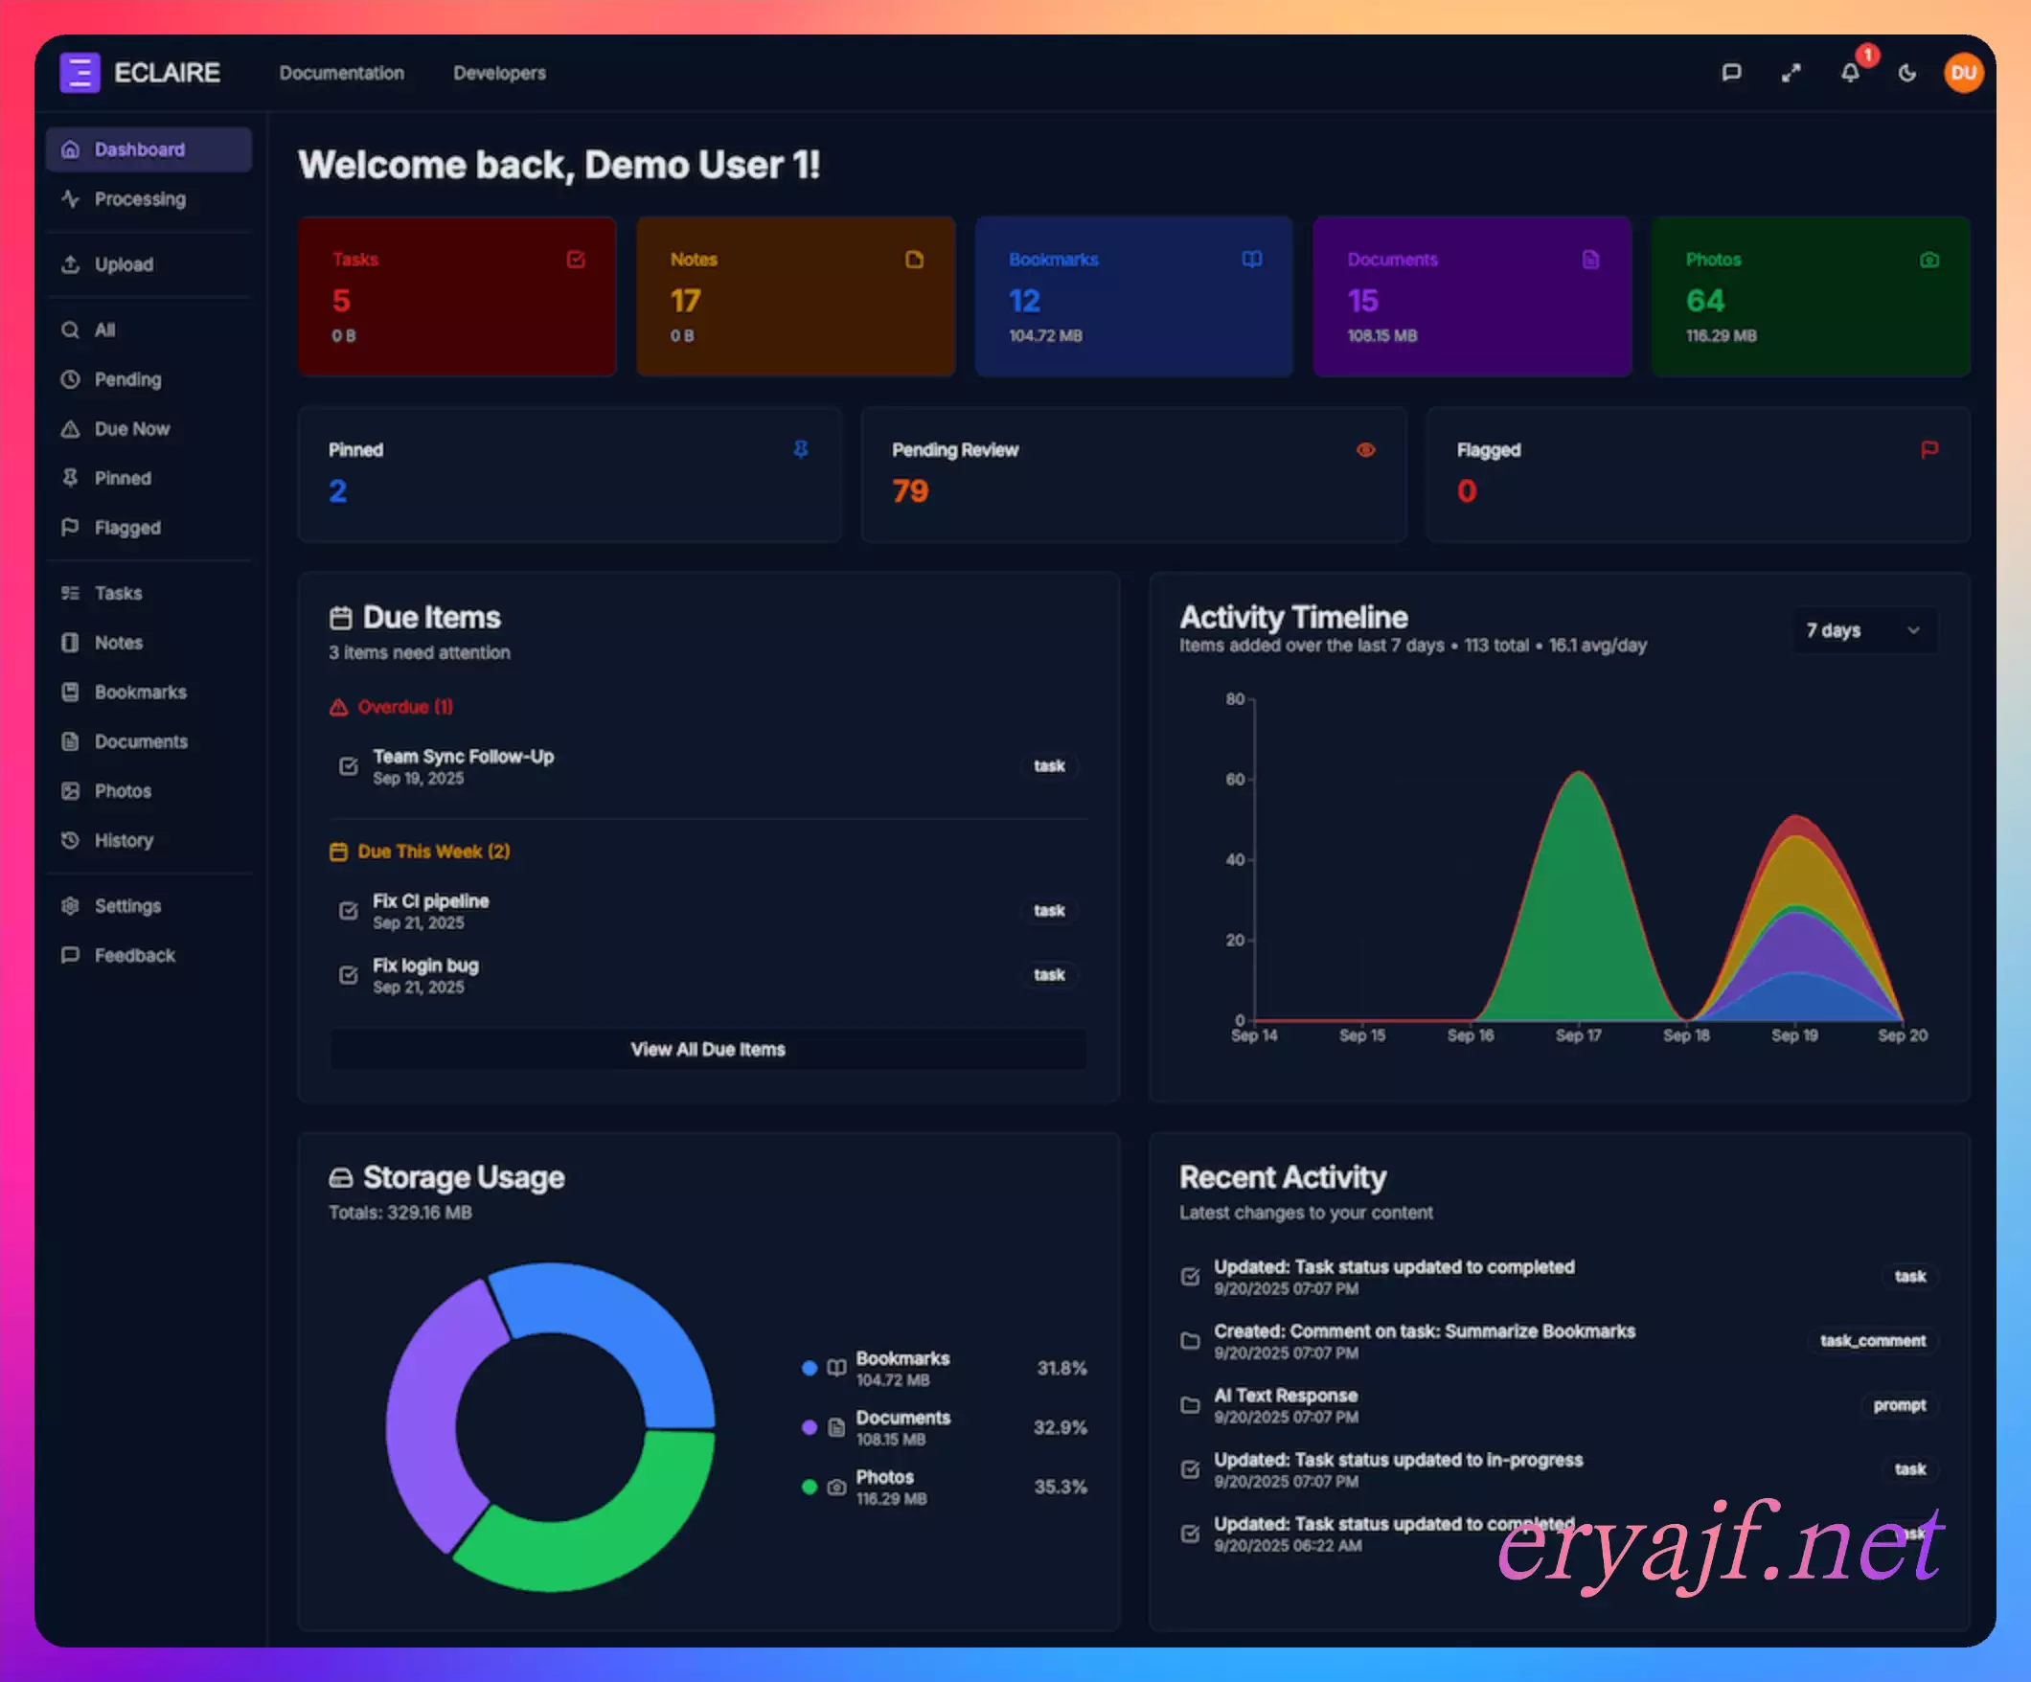2031x1682 pixels.
Task: Open Documentation in the top navigation
Action: point(341,73)
